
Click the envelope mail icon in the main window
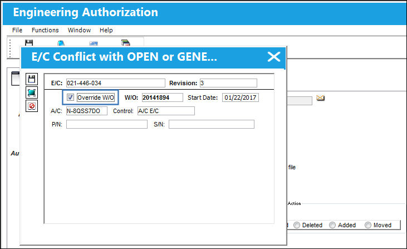pos(320,98)
